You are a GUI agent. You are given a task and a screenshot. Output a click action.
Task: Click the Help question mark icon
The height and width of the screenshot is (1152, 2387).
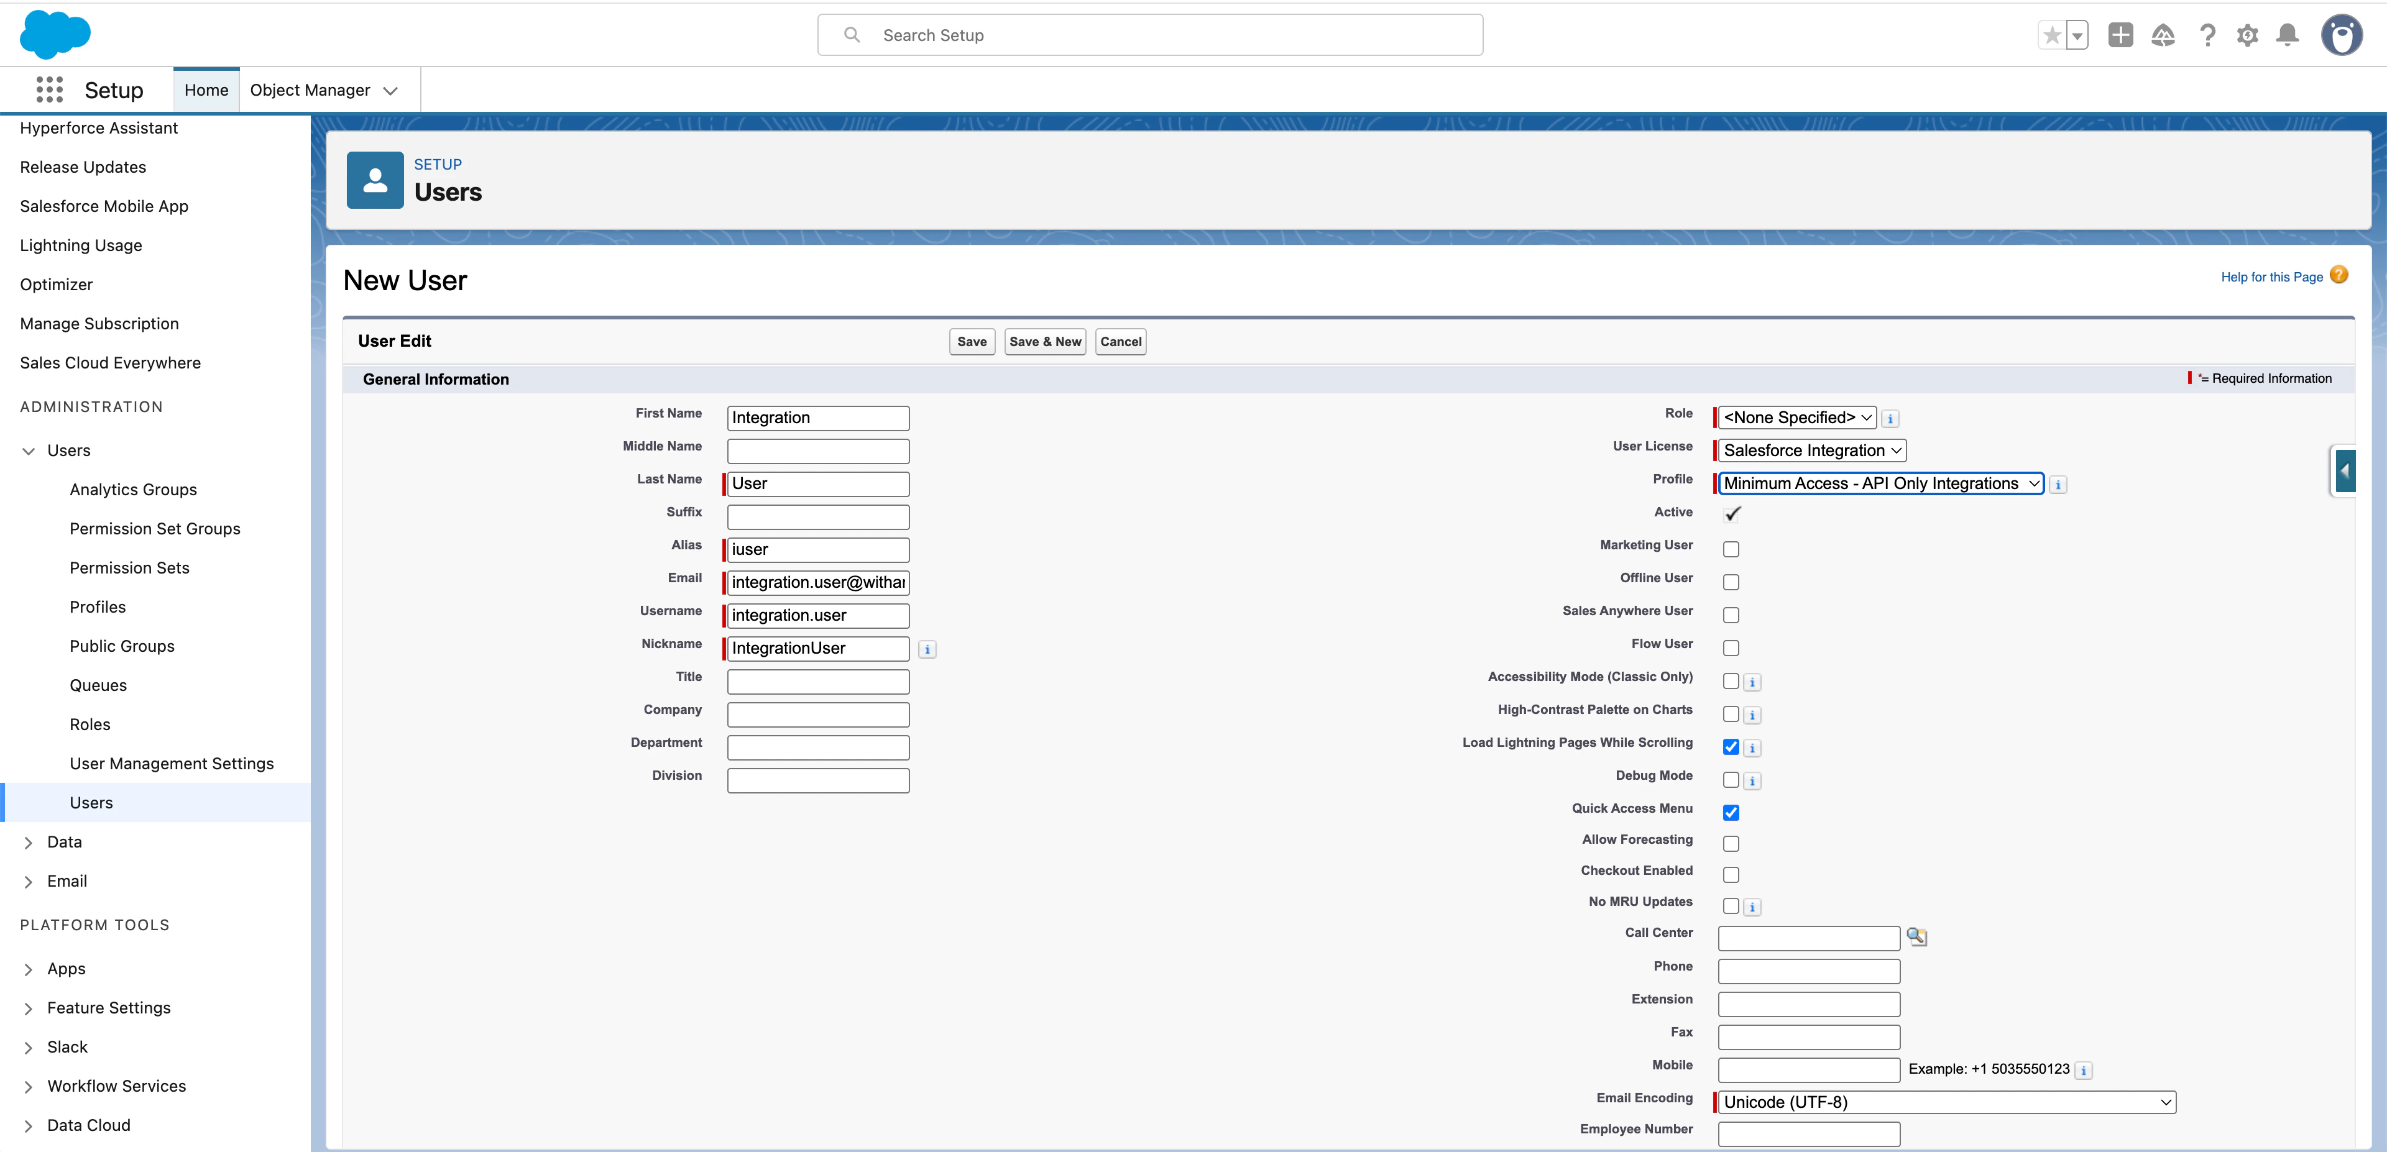2207,35
